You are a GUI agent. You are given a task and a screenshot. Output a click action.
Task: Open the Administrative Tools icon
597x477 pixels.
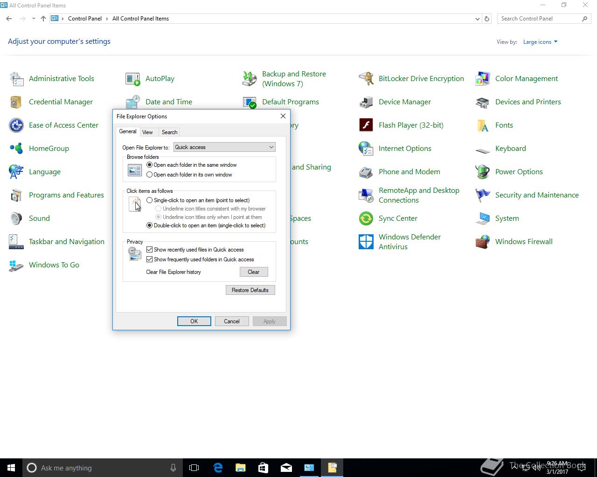[x=16, y=79]
